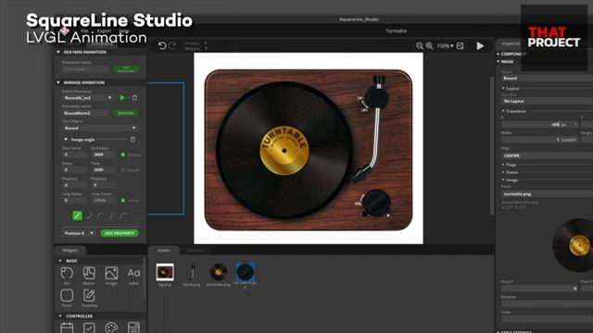The width and height of the screenshot is (593, 333).
Task: Expand the Flags group in Inspector
Action: [x=503, y=165]
